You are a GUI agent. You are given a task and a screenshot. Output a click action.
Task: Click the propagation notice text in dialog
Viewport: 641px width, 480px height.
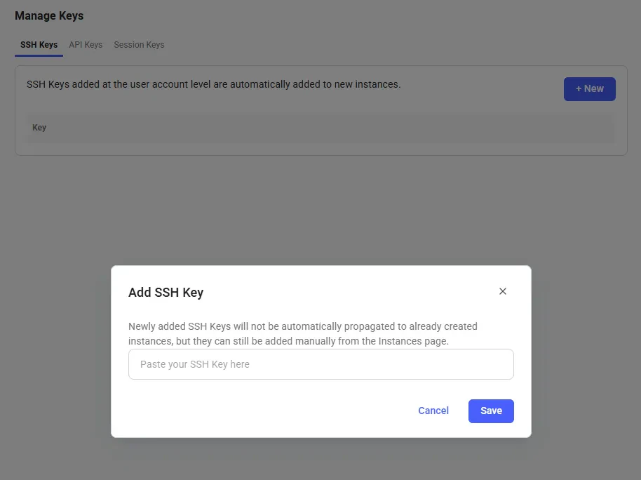[303, 333]
